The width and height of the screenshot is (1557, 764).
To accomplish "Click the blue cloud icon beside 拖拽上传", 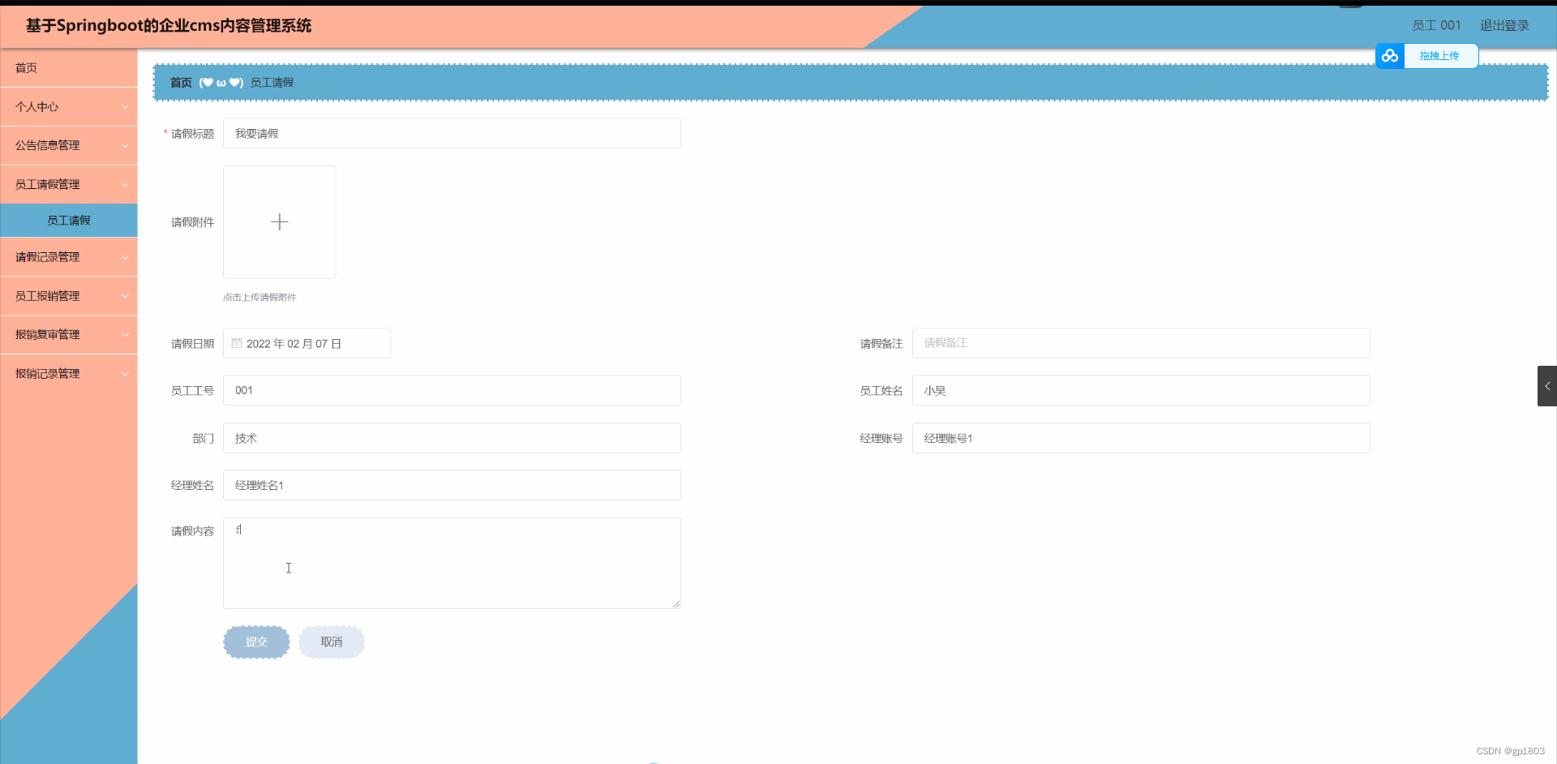I will point(1390,56).
